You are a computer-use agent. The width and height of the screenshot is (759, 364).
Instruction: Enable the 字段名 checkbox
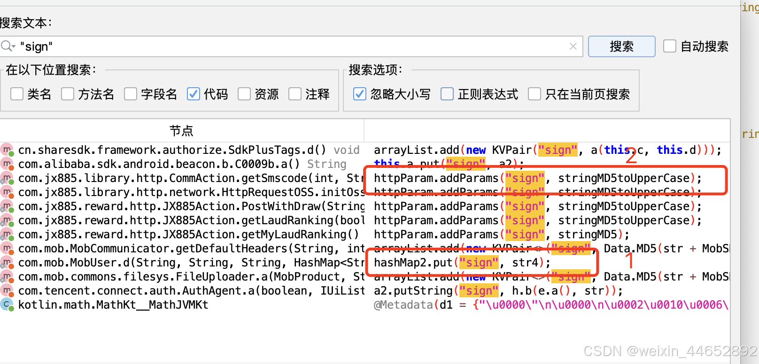click(131, 94)
